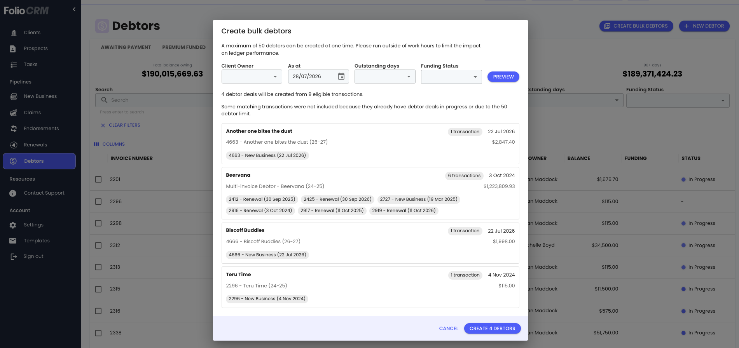739x348 pixels.
Task: Click the search magnifier icon
Action: [x=104, y=100]
